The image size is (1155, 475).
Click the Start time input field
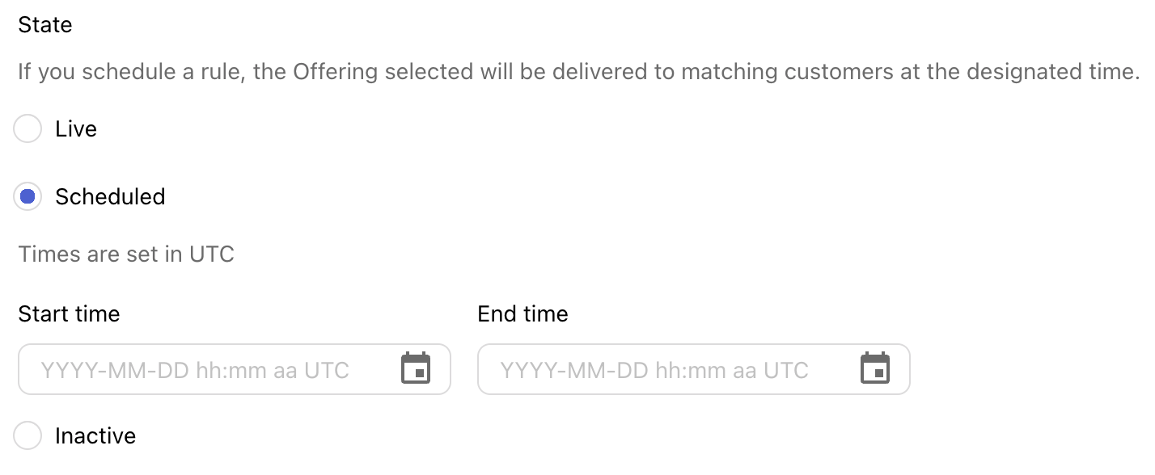coord(210,370)
